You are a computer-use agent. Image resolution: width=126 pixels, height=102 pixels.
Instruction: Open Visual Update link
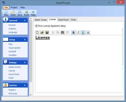coord(14,48)
